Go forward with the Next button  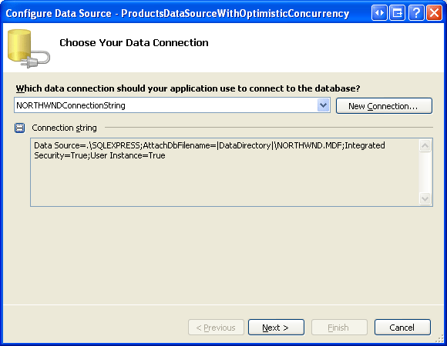point(276,328)
